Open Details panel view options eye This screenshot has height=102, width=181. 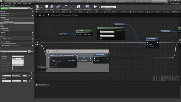pyautogui.click(x=32, y=52)
